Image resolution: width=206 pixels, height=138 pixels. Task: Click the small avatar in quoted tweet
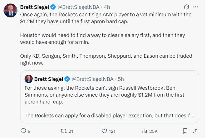click(28, 79)
